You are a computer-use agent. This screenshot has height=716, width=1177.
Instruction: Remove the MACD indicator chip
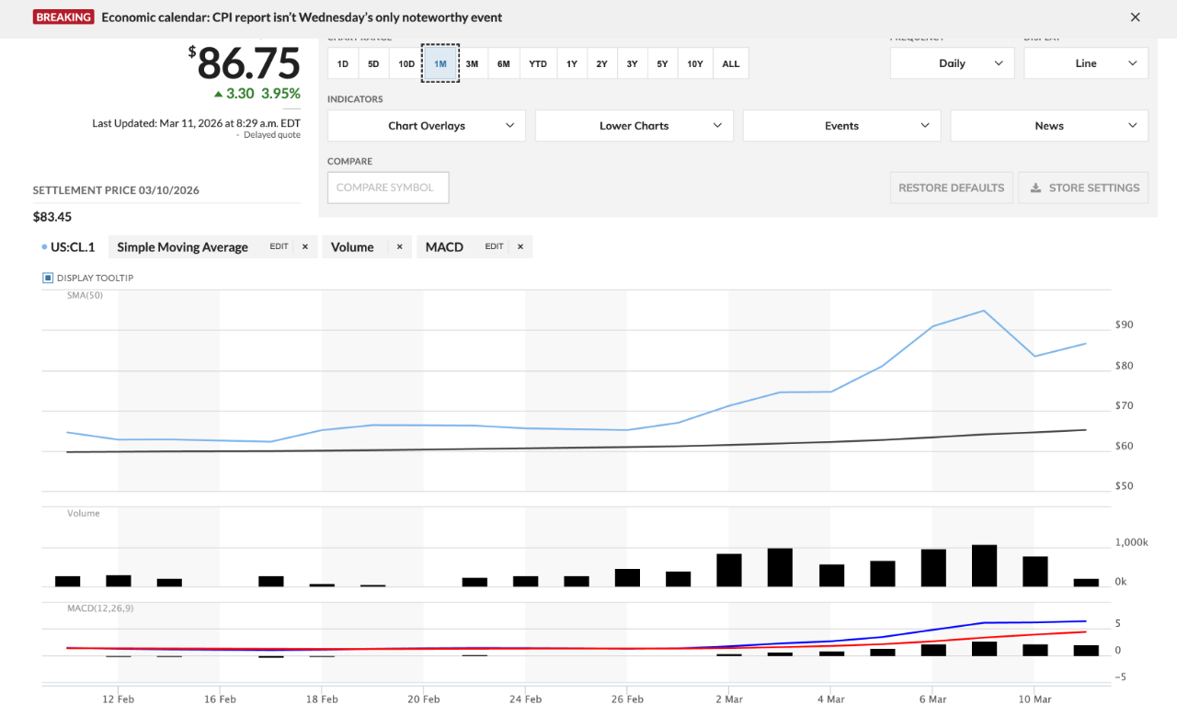click(x=520, y=246)
